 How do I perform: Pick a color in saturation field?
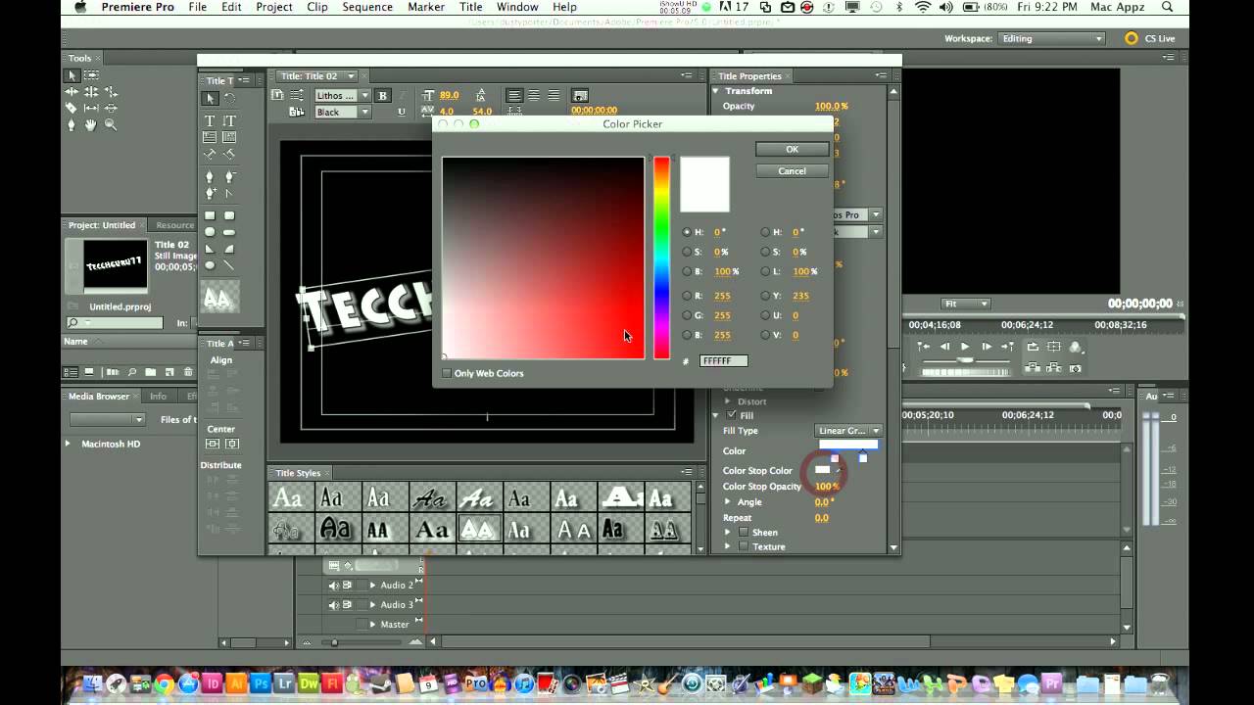(543, 258)
